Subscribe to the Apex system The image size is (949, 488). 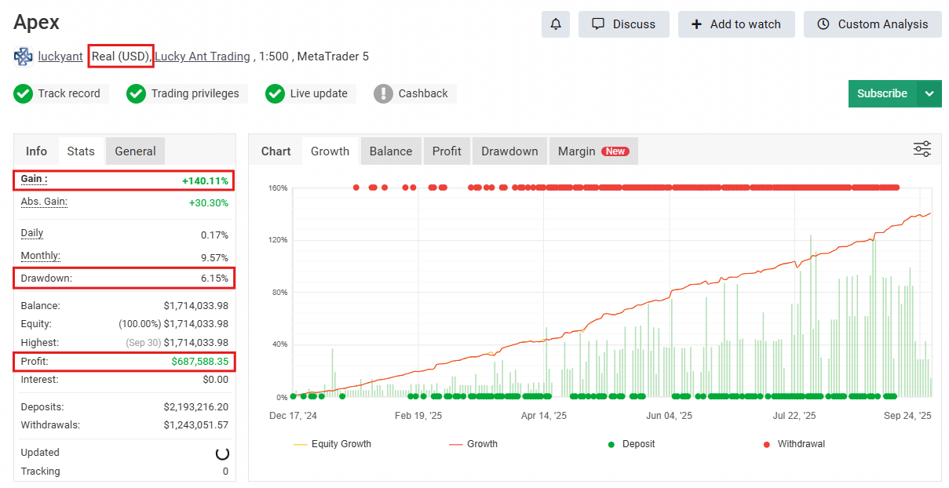click(x=882, y=93)
